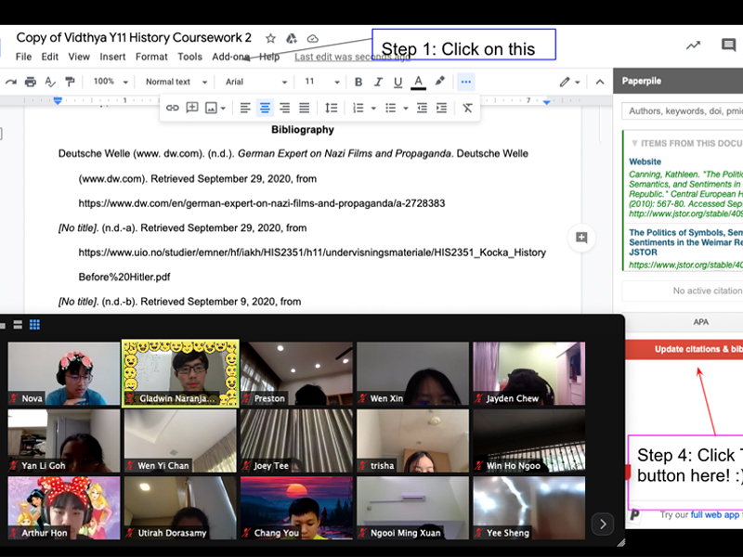This screenshot has width=743, height=557.
Task: Select the APA citation style in Paperpile
Action: pos(701,322)
